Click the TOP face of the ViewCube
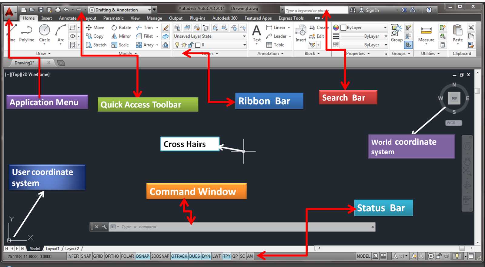 [454, 98]
